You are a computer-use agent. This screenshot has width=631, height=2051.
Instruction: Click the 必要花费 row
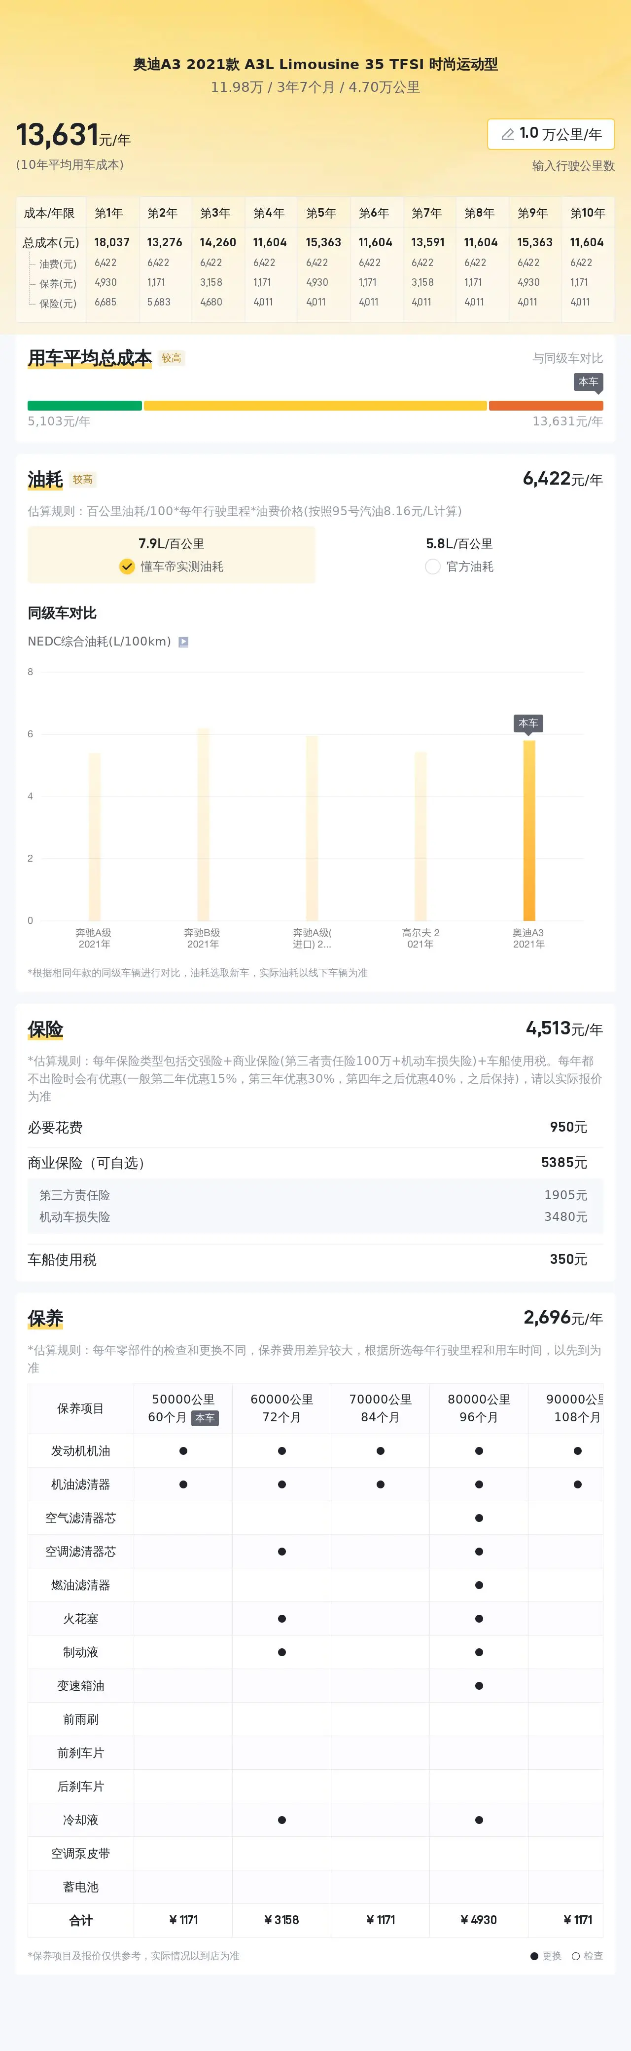(315, 1128)
